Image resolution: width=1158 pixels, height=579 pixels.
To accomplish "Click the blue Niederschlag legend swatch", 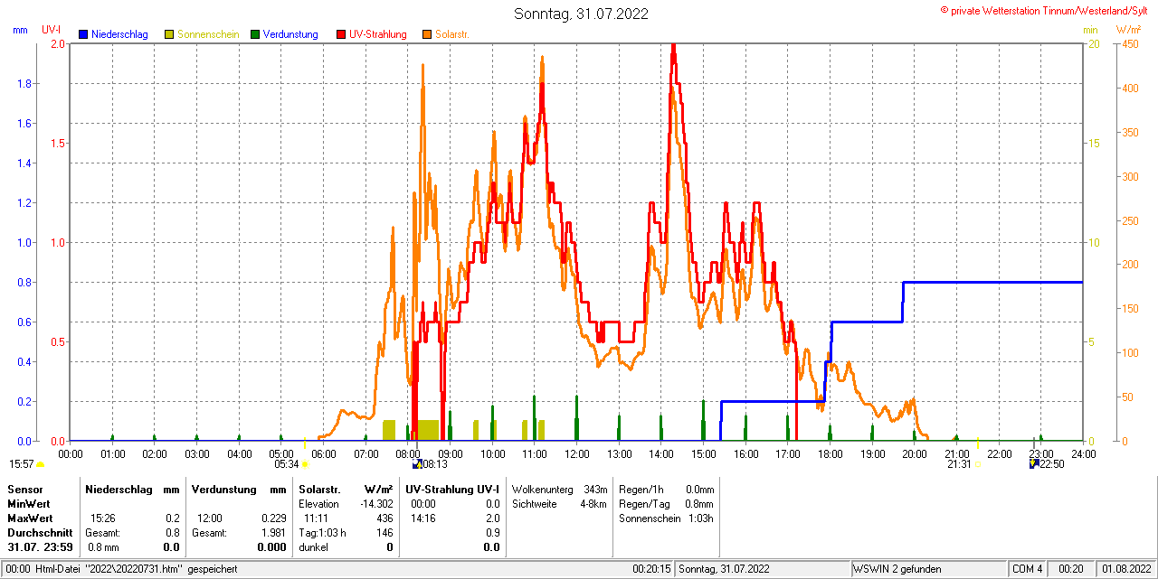I will coord(83,34).
